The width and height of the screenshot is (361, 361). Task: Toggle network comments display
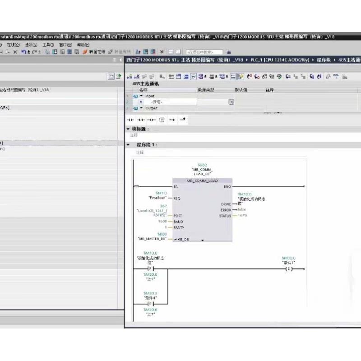coord(194,77)
